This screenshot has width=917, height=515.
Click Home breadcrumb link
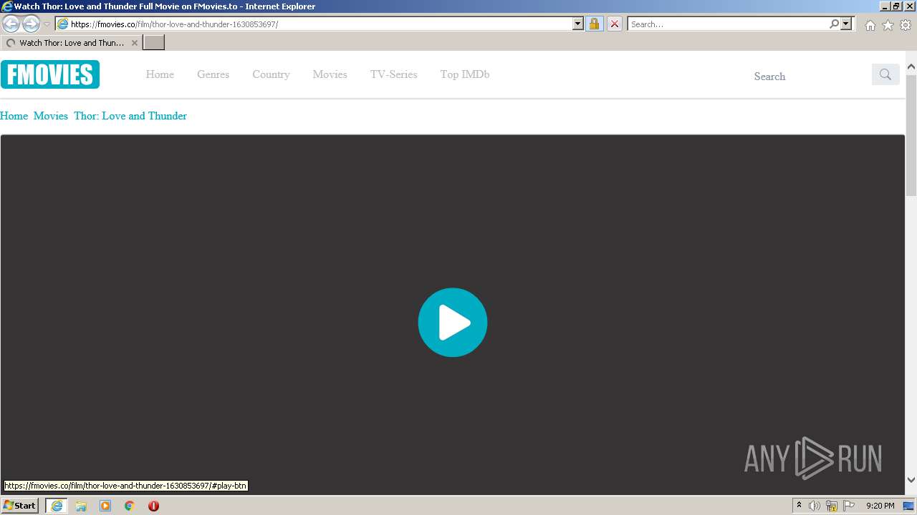(14, 116)
